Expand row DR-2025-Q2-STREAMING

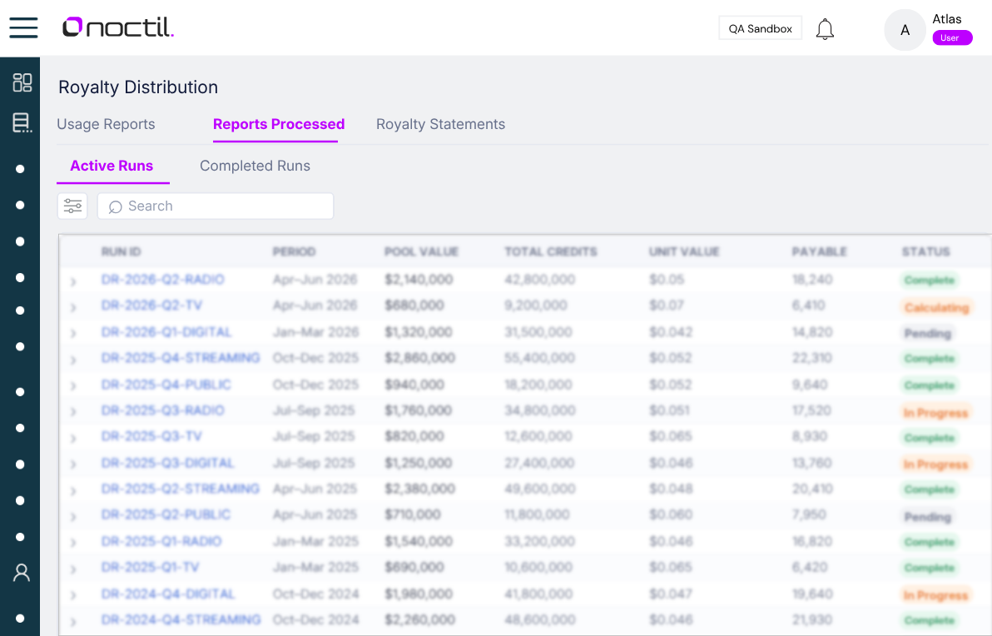[73, 489]
